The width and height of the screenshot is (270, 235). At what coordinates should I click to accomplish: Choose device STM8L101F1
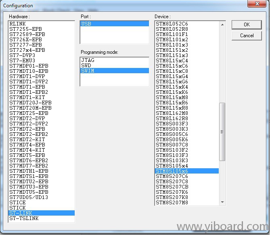[187, 34]
